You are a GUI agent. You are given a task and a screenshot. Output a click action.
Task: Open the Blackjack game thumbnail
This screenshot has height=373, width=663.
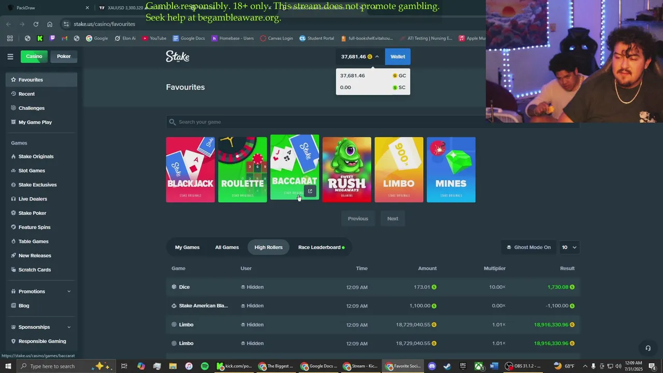(x=190, y=169)
